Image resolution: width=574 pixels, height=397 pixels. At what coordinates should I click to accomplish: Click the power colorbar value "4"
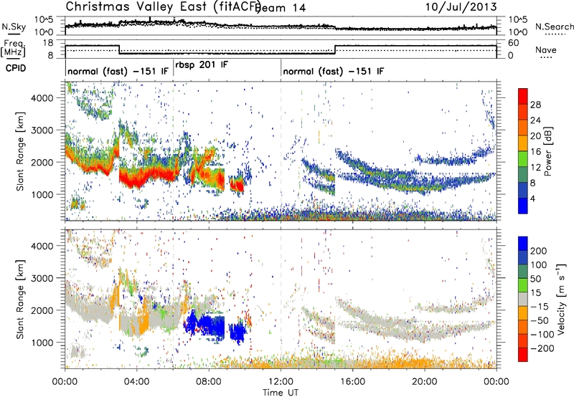click(533, 198)
